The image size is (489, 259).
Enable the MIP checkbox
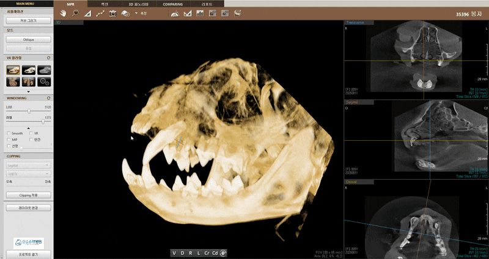[9, 140]
